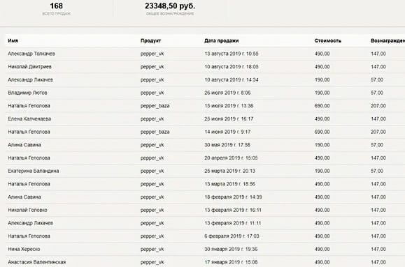Click reward 207,00 in the 15 июля row
Image resolution: width=405 pixels, height=267 pixels.
pos(378,106)
